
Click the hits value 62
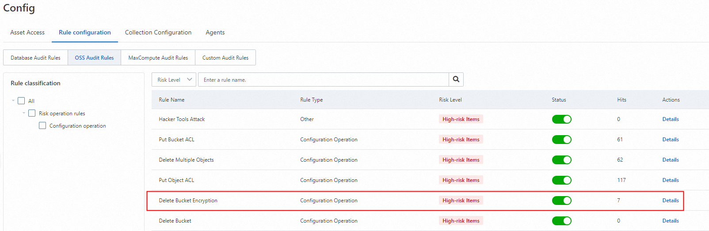click(x=620, y=160)
